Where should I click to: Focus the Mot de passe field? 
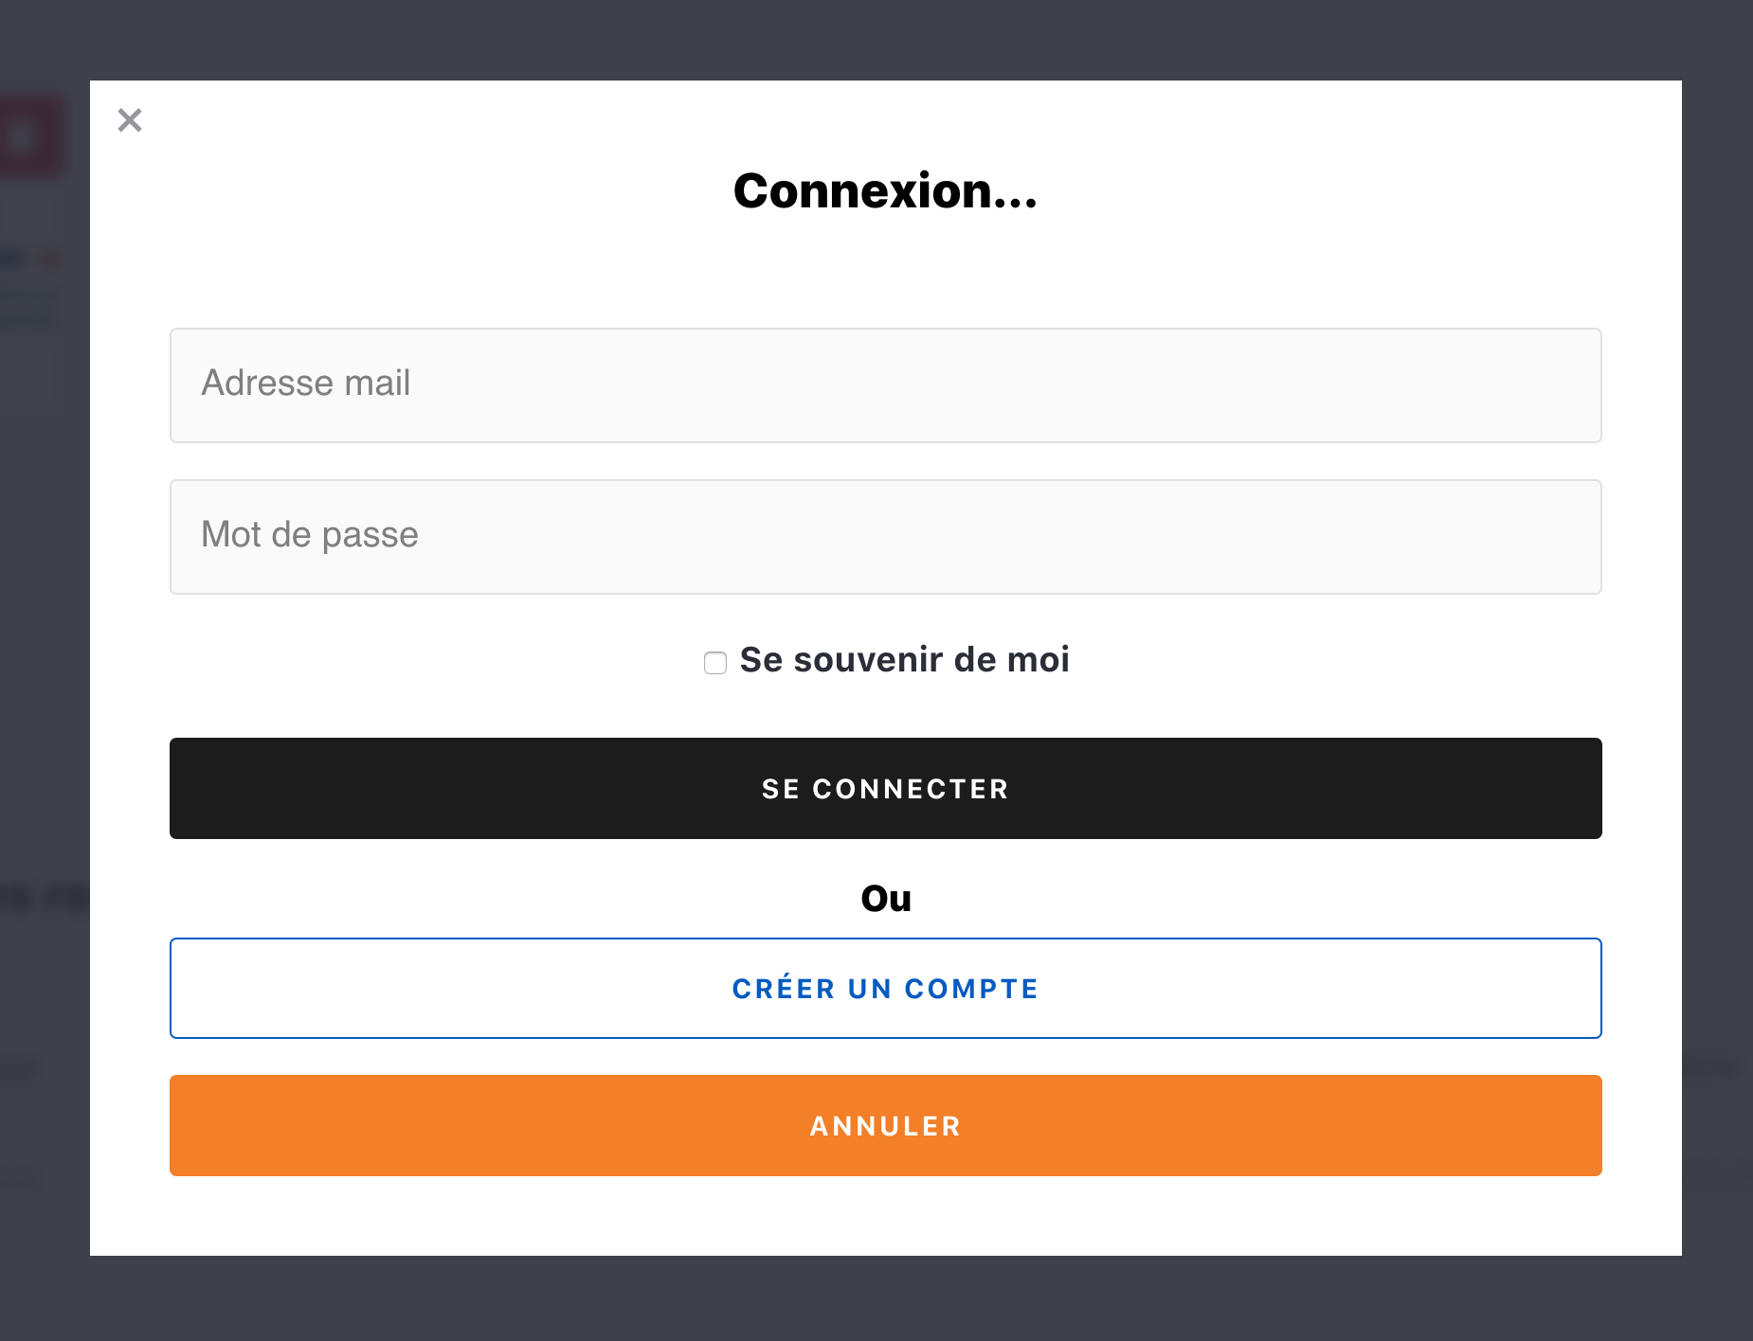[885, 537]
